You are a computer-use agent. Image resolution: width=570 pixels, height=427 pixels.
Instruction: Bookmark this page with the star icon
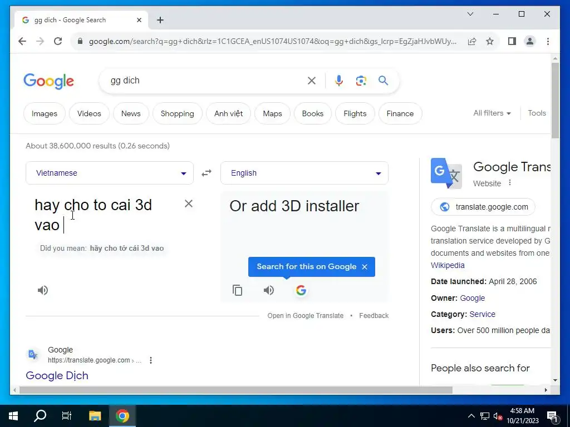point(490,41)
